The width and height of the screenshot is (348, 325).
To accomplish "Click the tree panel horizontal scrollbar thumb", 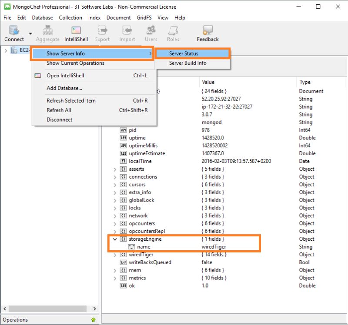I will (47, 308).
